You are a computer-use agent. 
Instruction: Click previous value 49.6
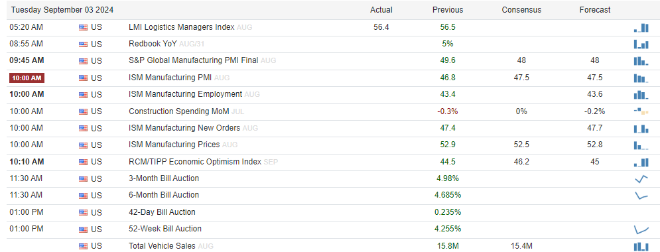(448, 60)
